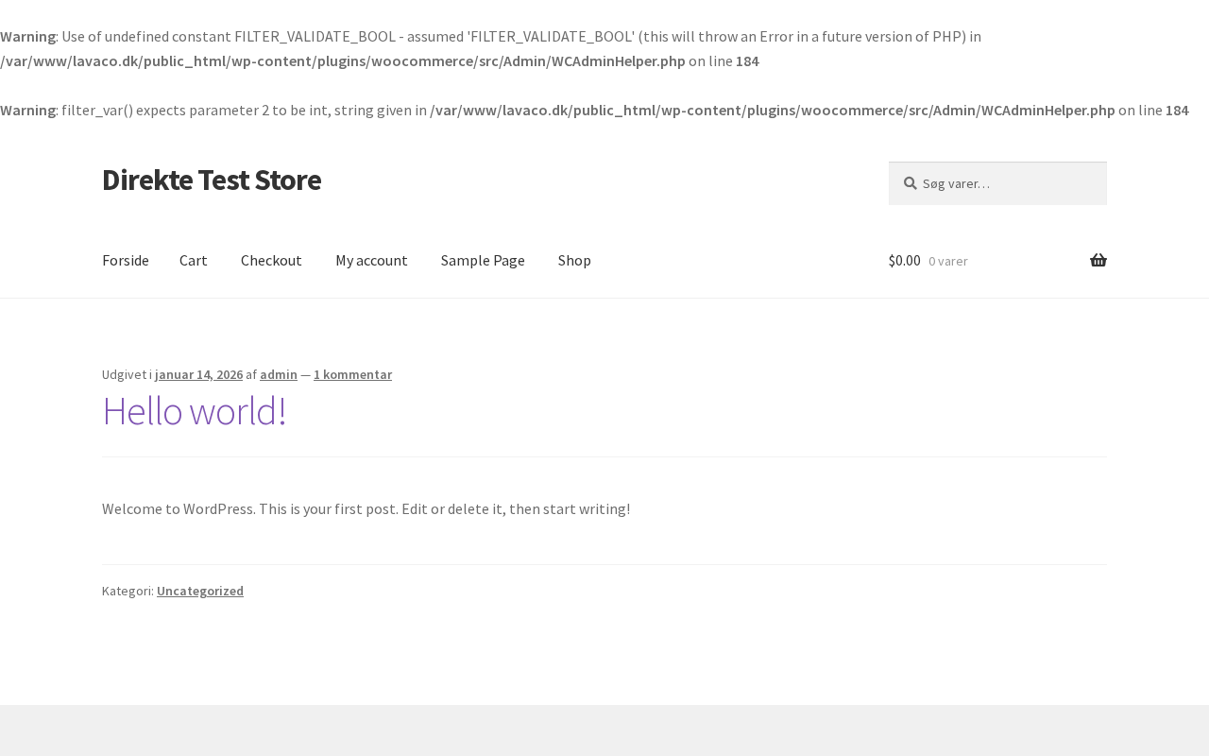Screen dimensions: 1209x756
Task: Navigate to My account
Action: click(x=371, y=261)
